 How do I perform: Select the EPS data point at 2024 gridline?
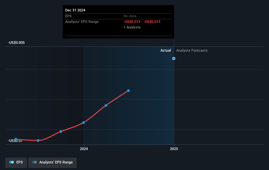[x=84, y=123]
